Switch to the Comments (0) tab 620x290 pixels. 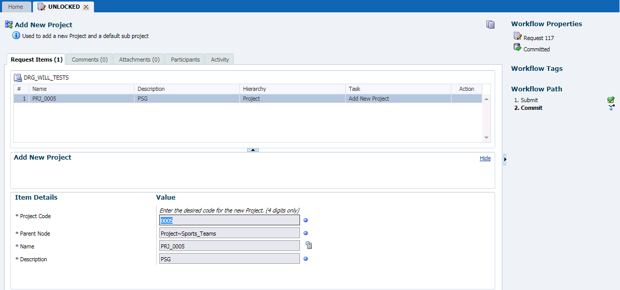(x=89, y=60)
